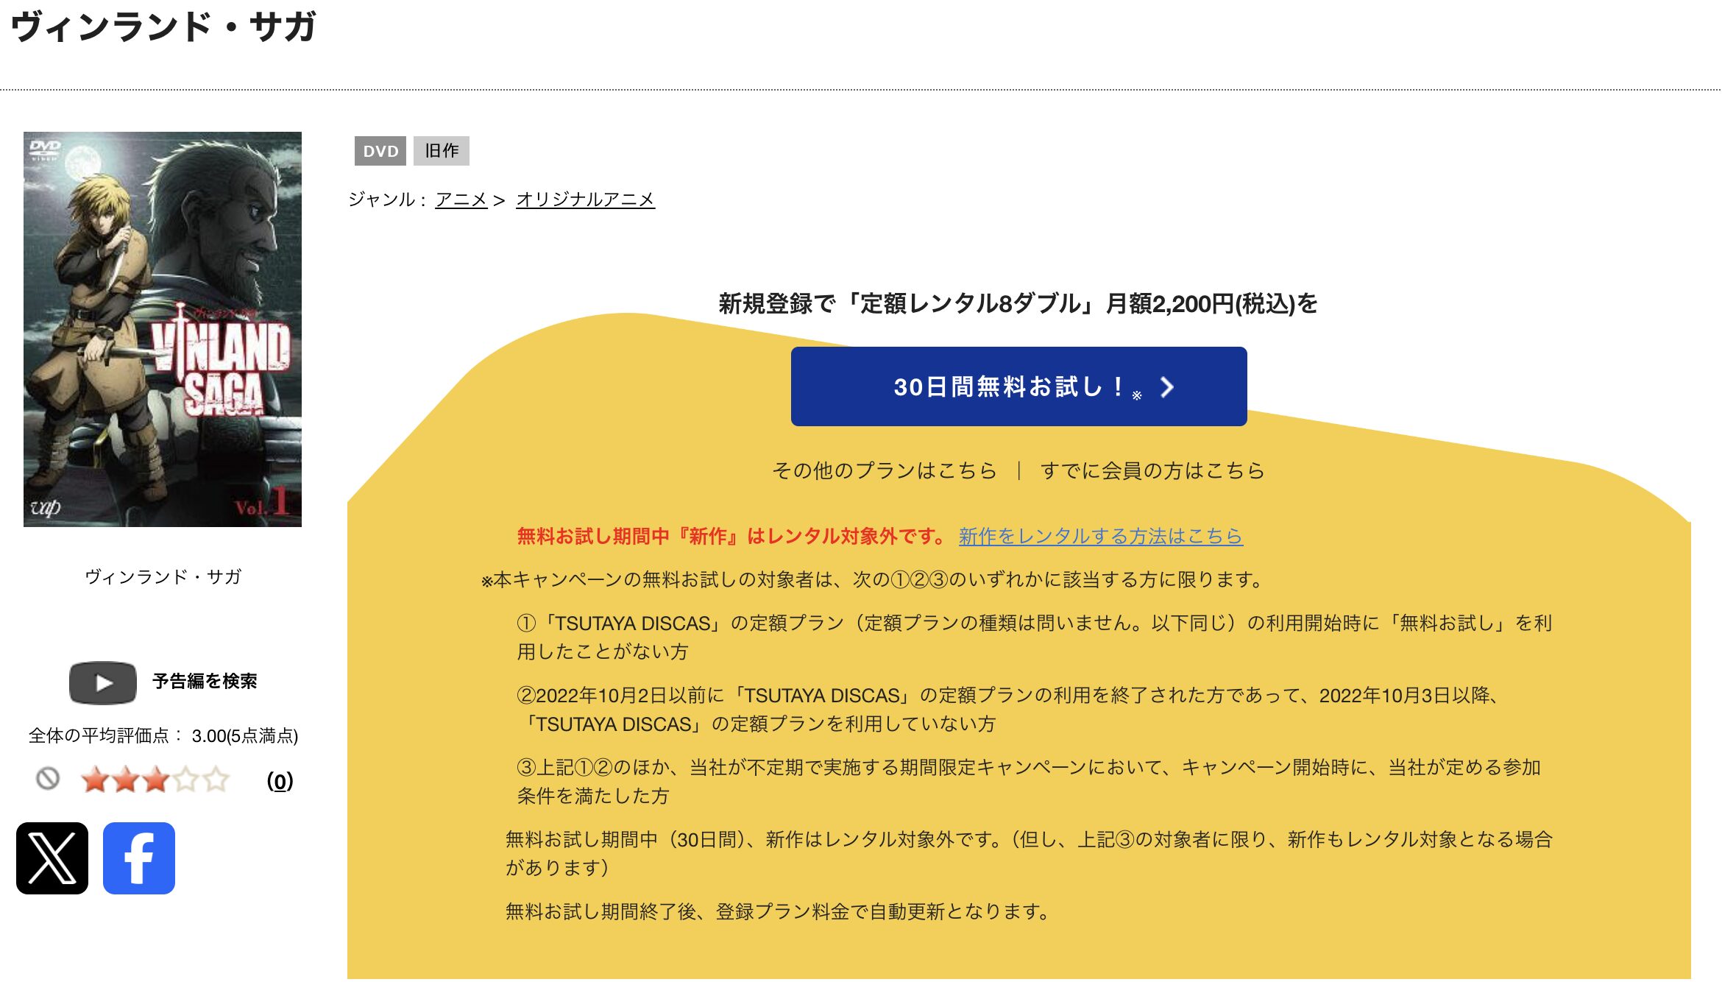Click 全体の平均評価点 3.00 text
1722x982 pixels.
(x=163, y=735)
